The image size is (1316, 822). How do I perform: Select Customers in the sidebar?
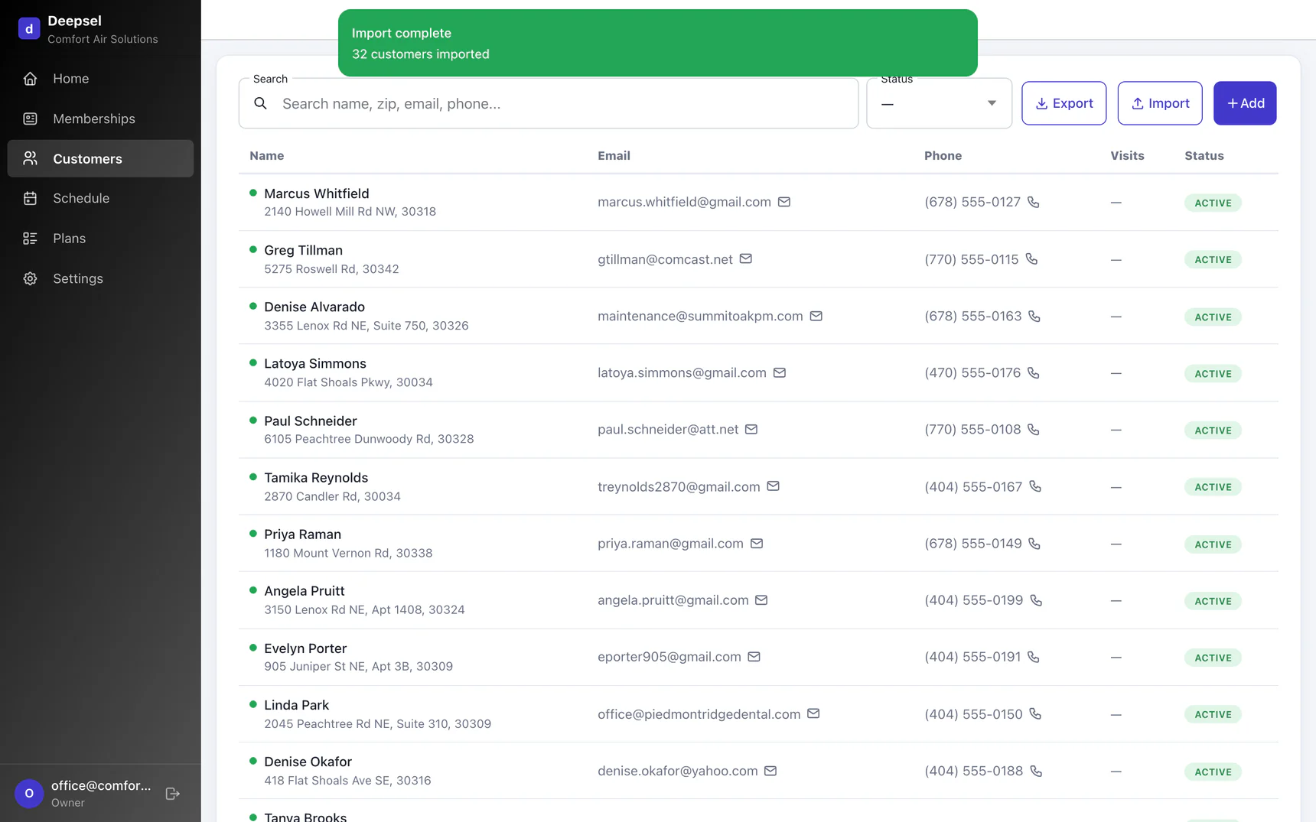click(x=100, y=158)
